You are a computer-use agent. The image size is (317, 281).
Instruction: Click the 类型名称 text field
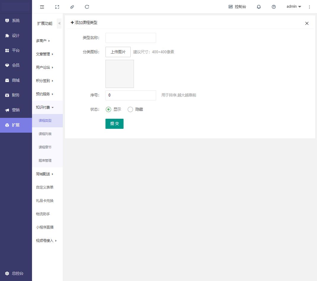(131, 38)
